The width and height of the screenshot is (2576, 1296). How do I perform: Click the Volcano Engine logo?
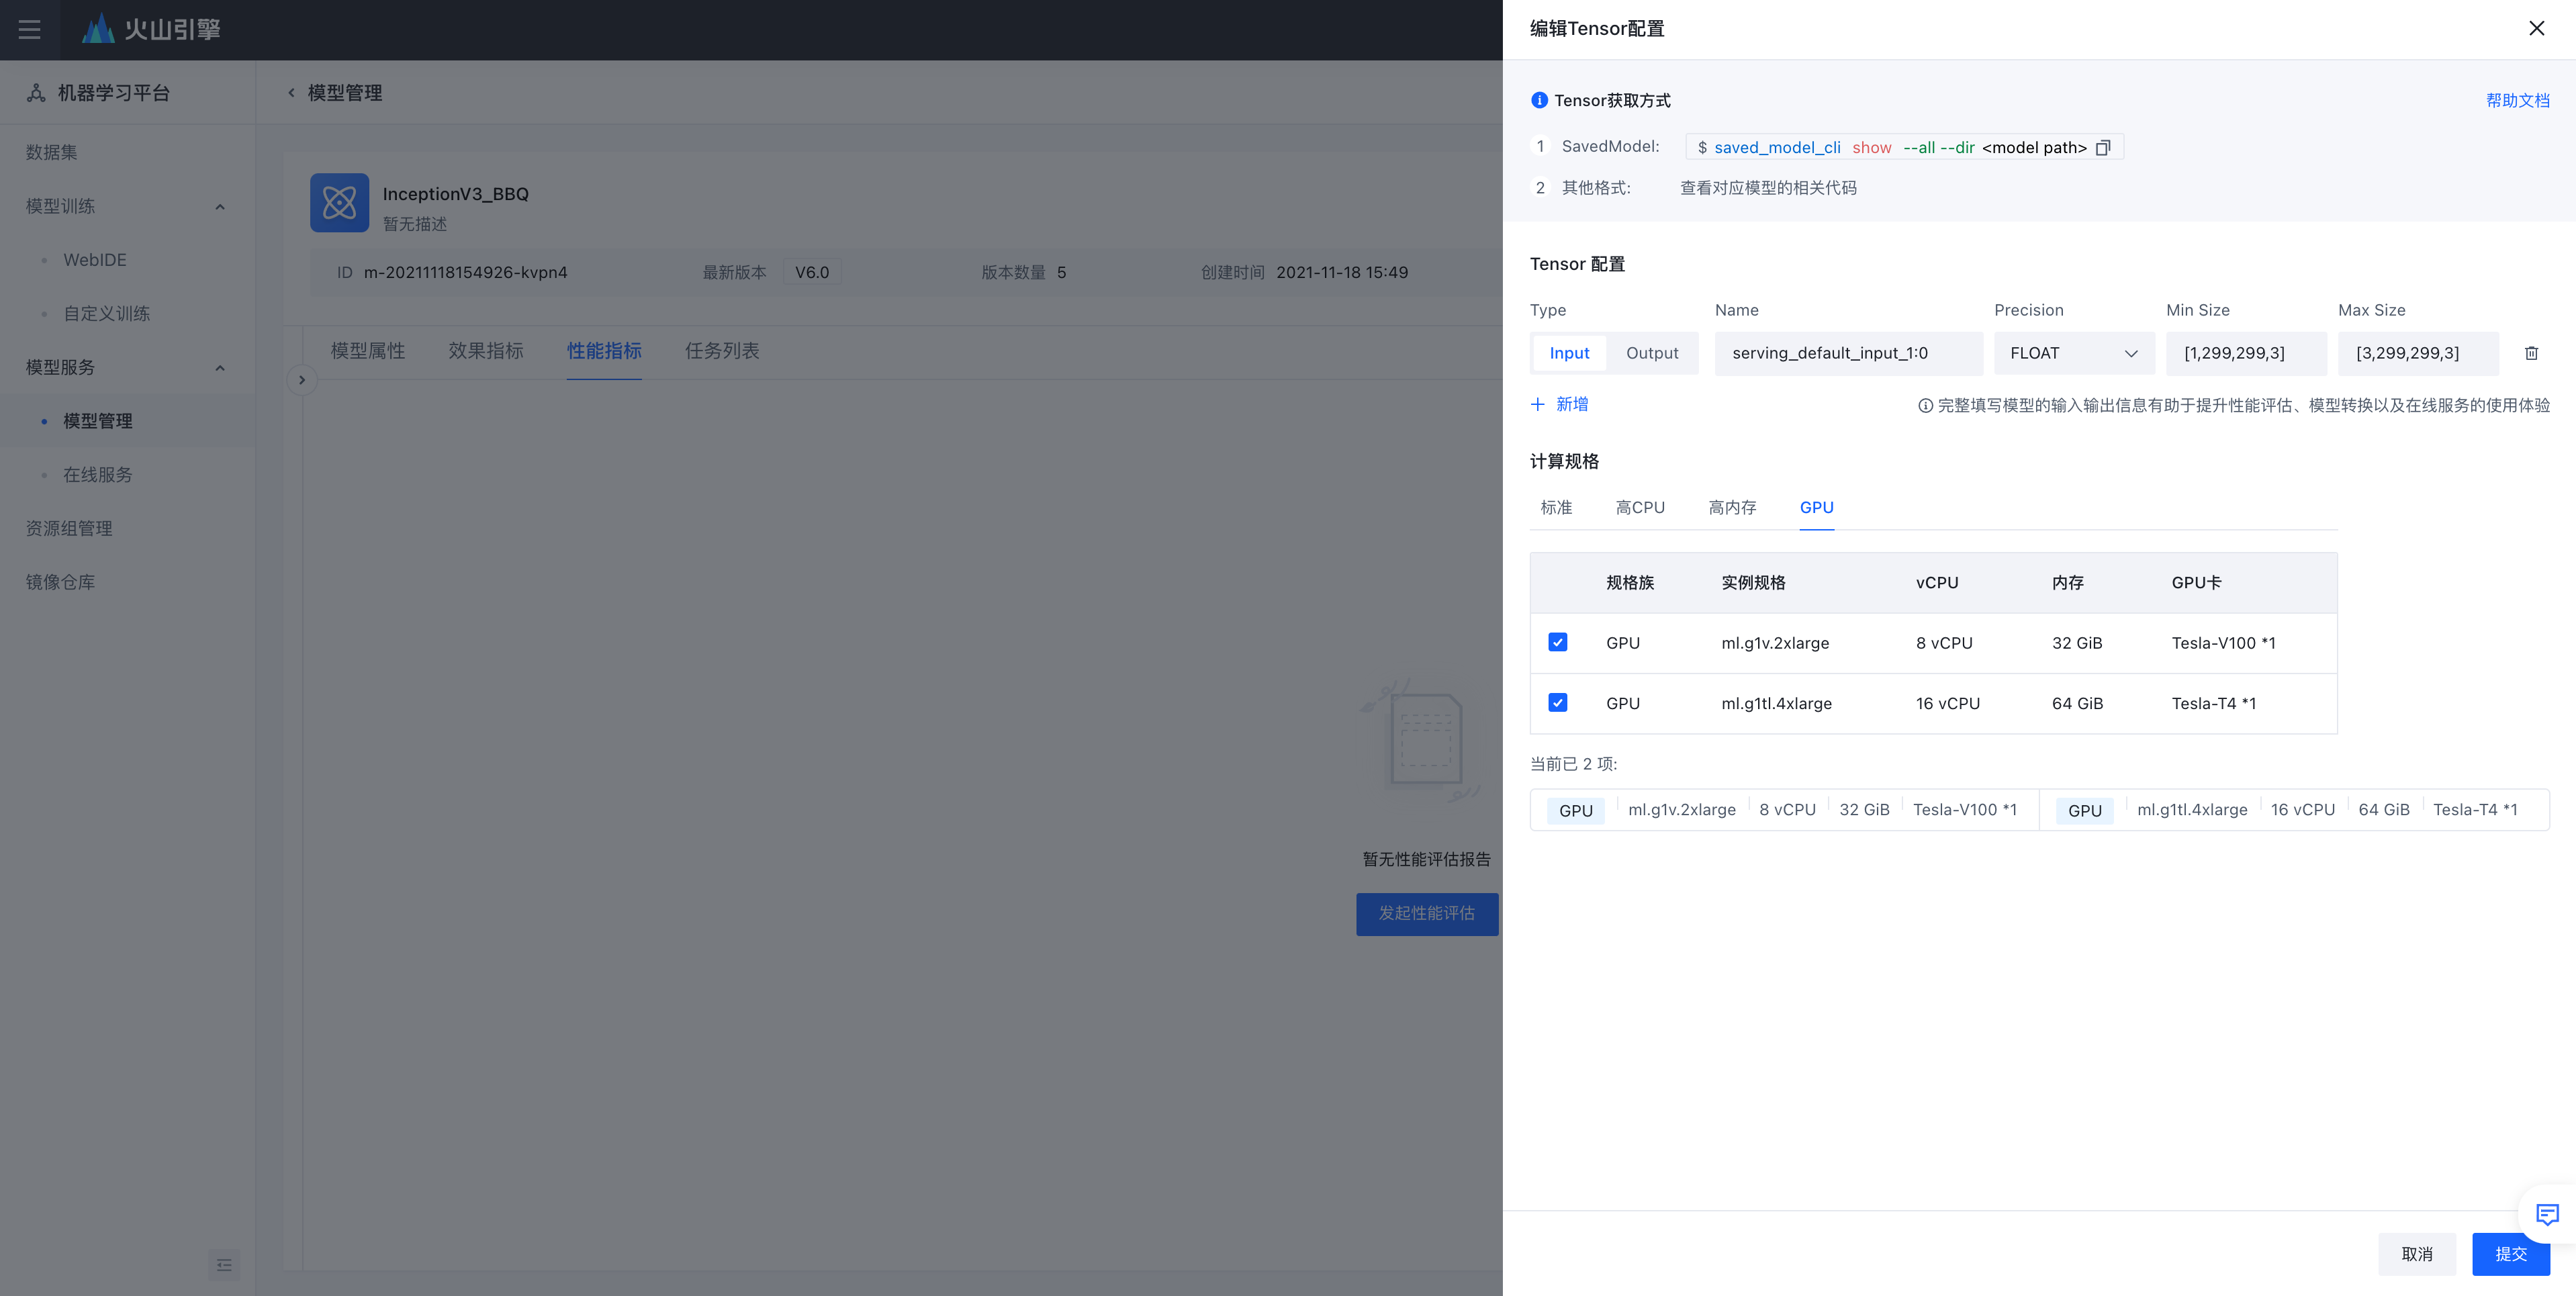pos(151,29)
